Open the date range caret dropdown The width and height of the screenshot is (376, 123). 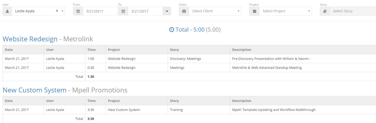pyautogui.click(x=167, y=11)
